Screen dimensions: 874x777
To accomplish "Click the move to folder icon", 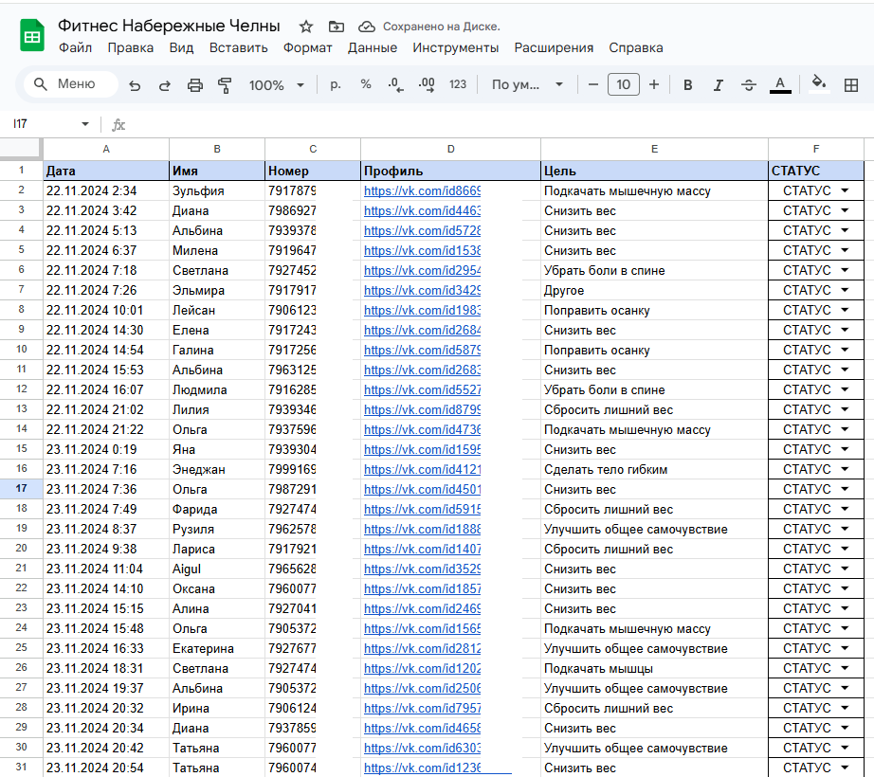I will (x=336, y=27).
